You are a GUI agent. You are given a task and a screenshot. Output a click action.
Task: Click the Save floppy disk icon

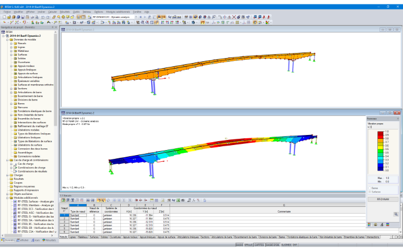pos(22,17)
